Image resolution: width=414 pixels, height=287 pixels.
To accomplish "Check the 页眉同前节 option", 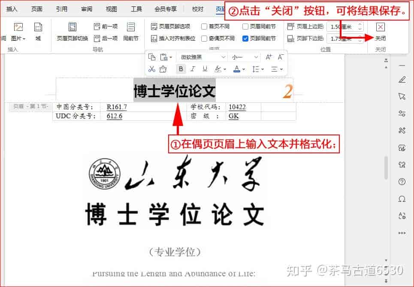I will pyautogui.click(x=245, y=27).
